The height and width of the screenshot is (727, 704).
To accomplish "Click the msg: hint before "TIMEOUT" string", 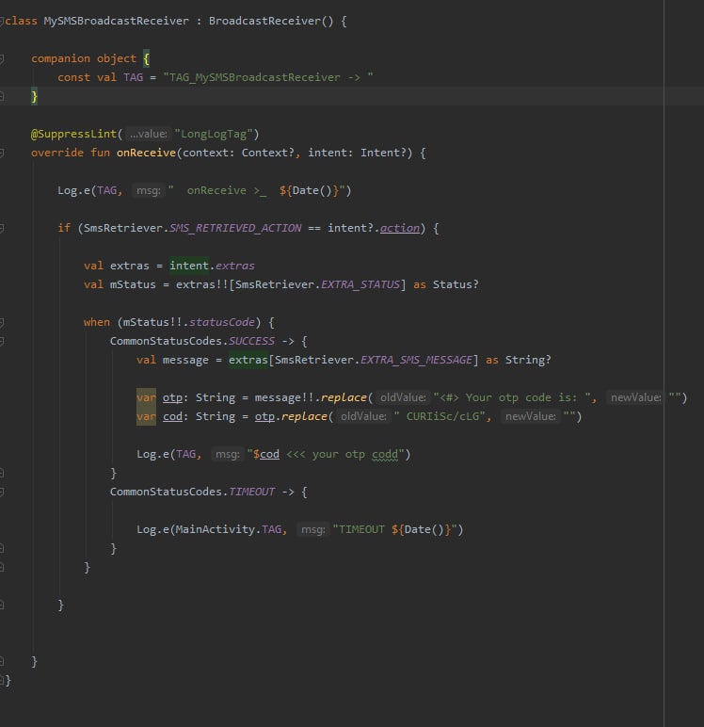I will click(312, 529).
